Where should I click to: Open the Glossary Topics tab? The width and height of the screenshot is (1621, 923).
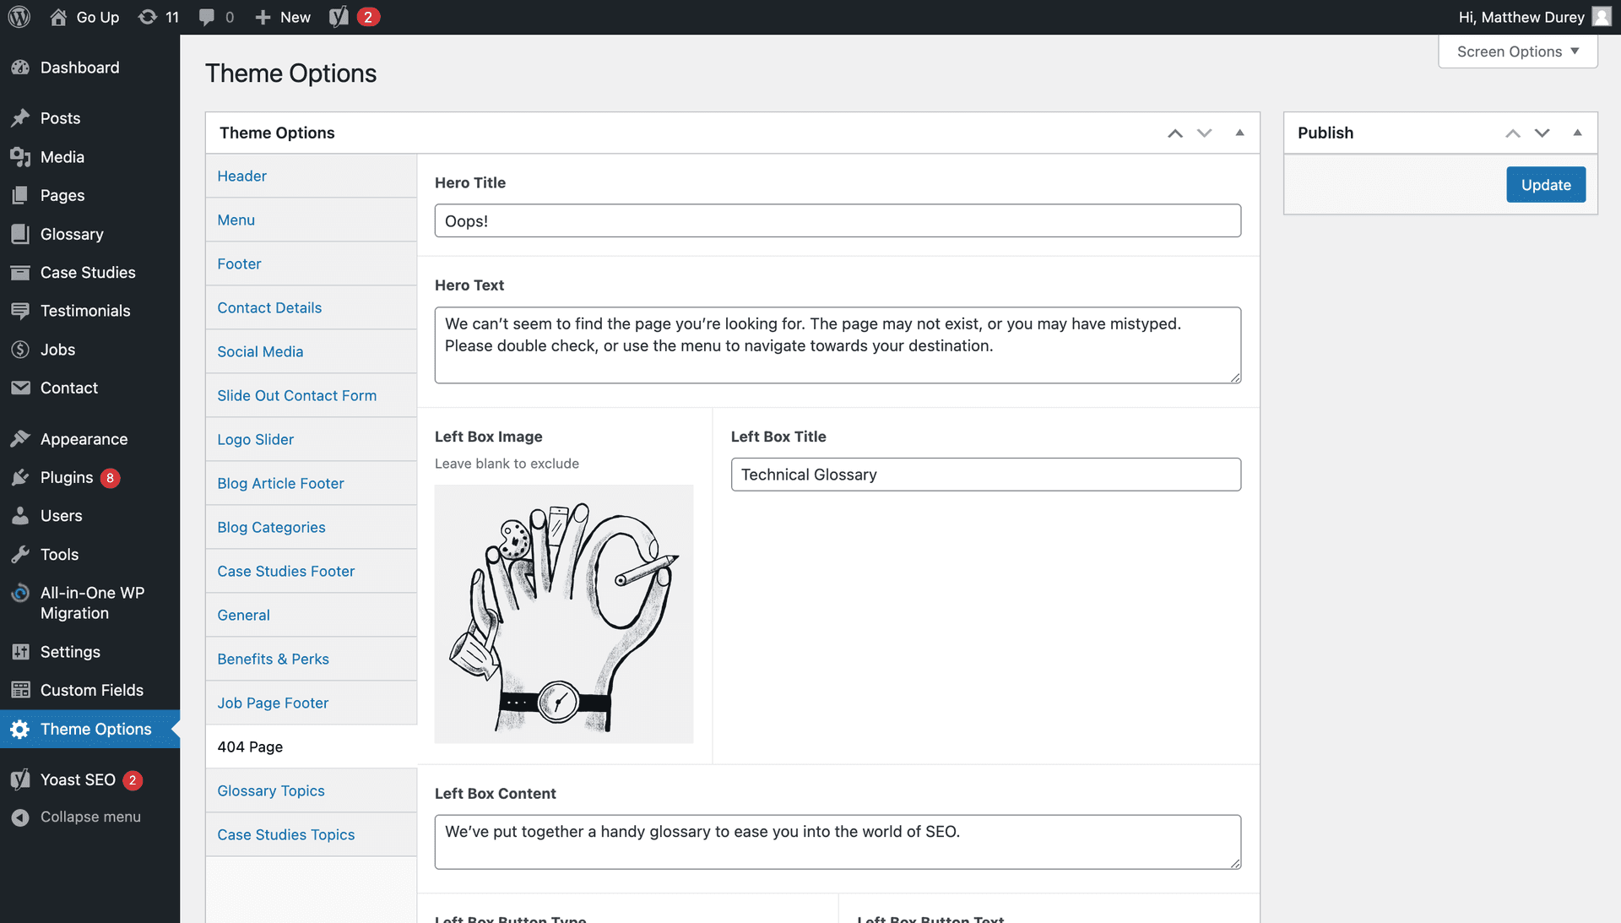point(312,790)
